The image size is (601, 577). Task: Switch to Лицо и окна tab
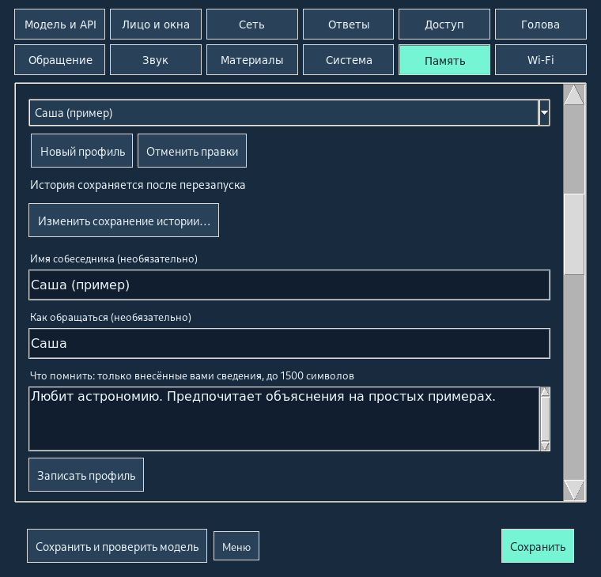pyautogui.click(x=156, y=25)
